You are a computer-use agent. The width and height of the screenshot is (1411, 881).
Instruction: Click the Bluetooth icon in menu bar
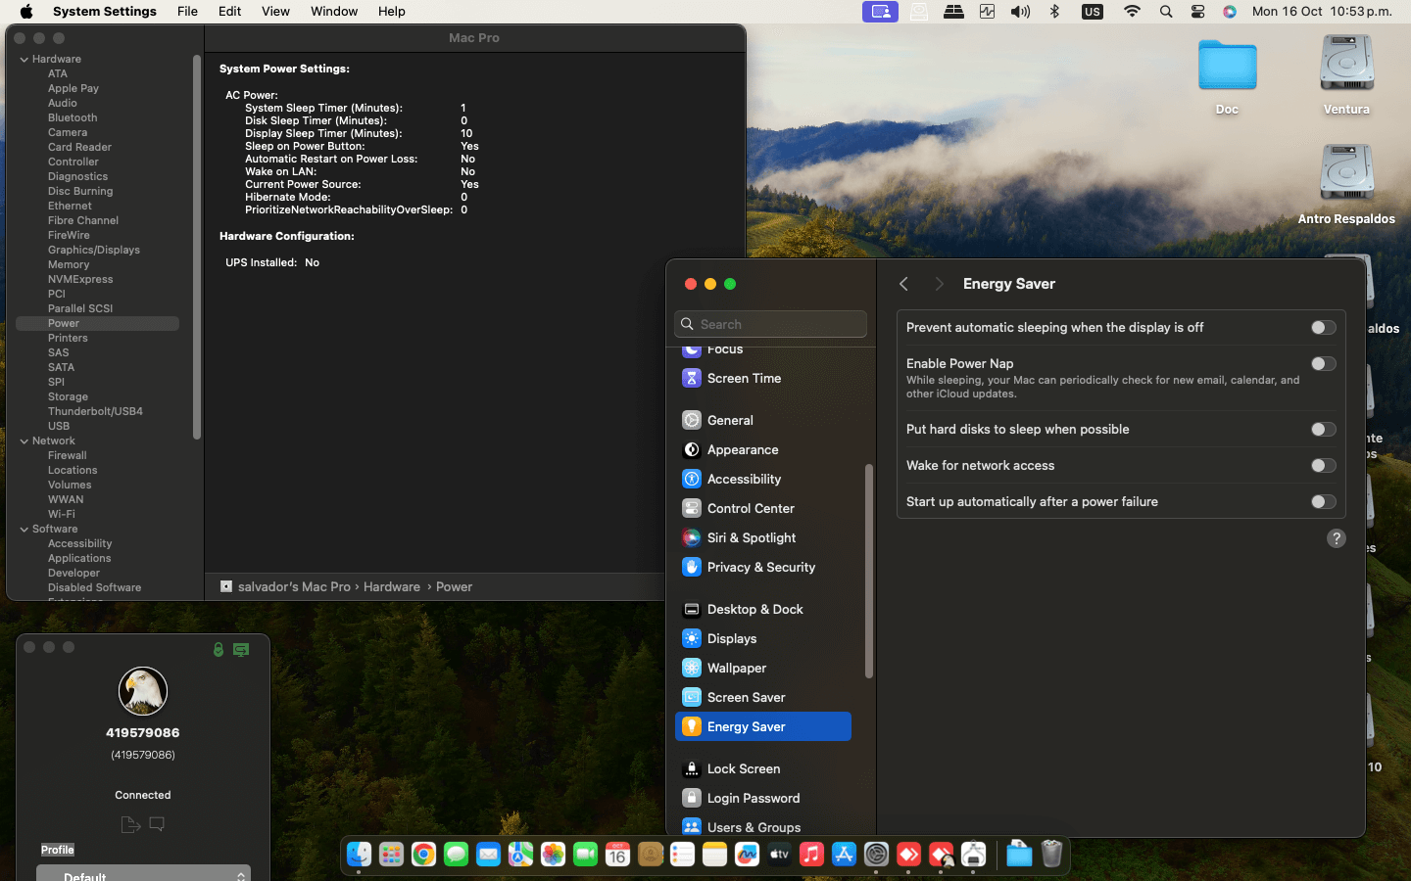click(1054, 12)
